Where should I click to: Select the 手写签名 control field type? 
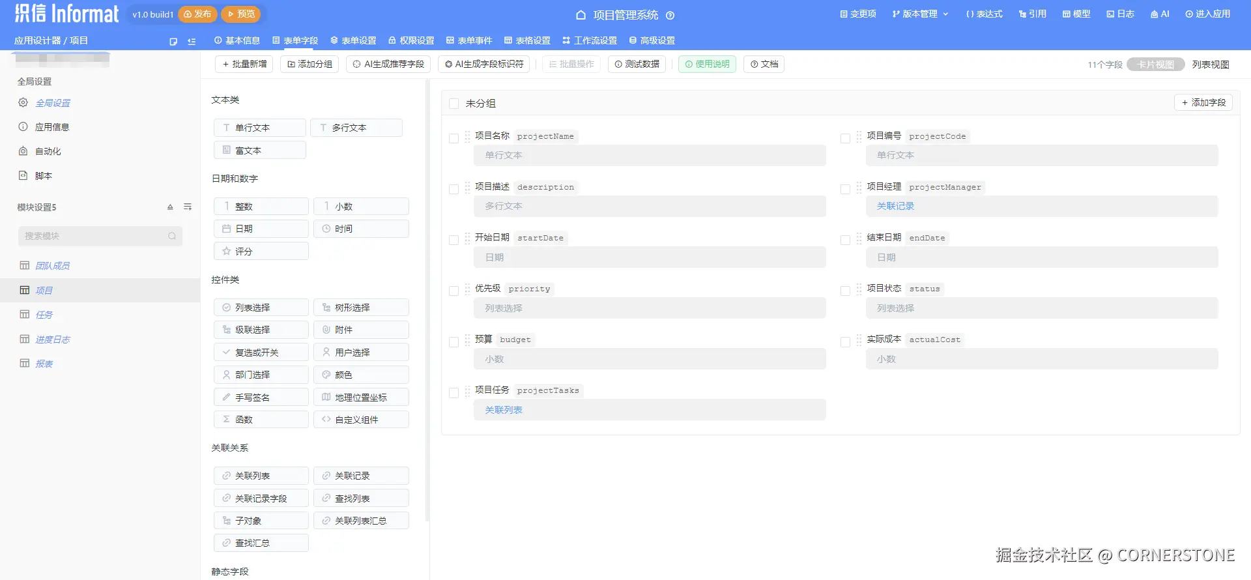pyautogui.click(x=261, y=398)
